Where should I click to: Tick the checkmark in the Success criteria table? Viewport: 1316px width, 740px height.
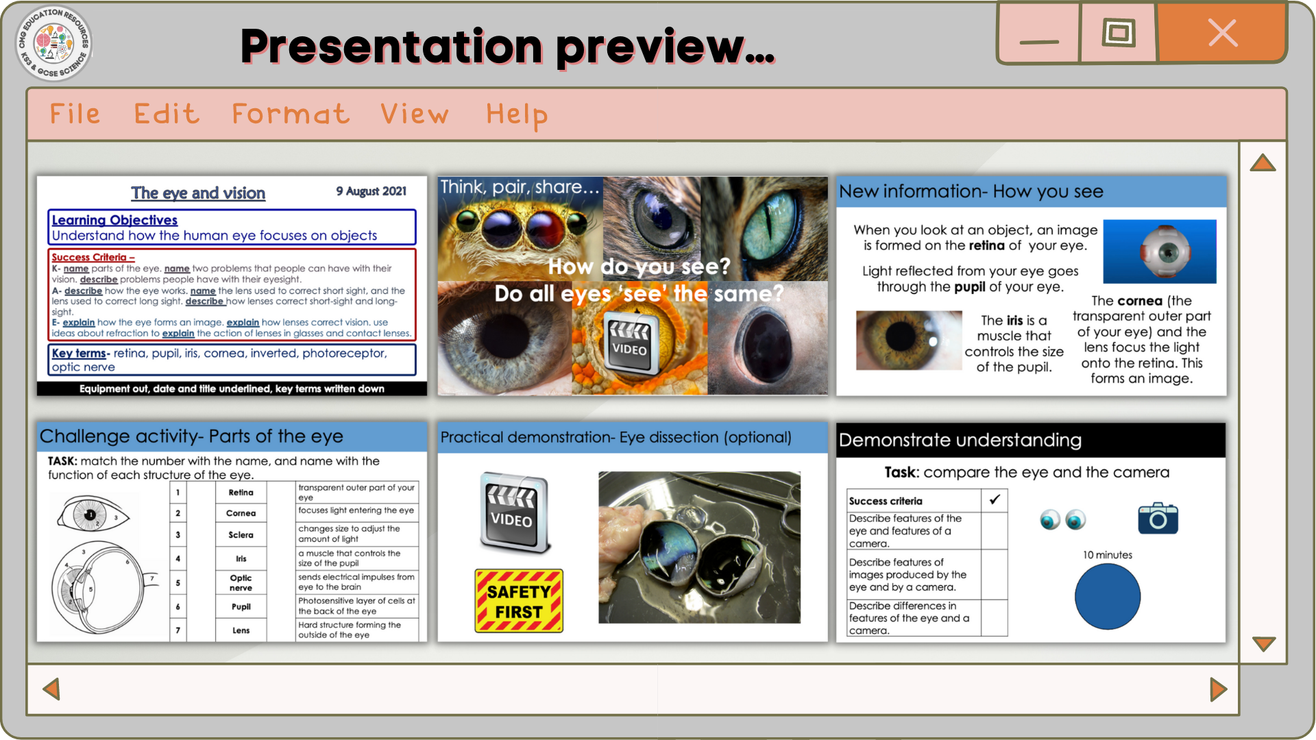[x=995, y=500]
